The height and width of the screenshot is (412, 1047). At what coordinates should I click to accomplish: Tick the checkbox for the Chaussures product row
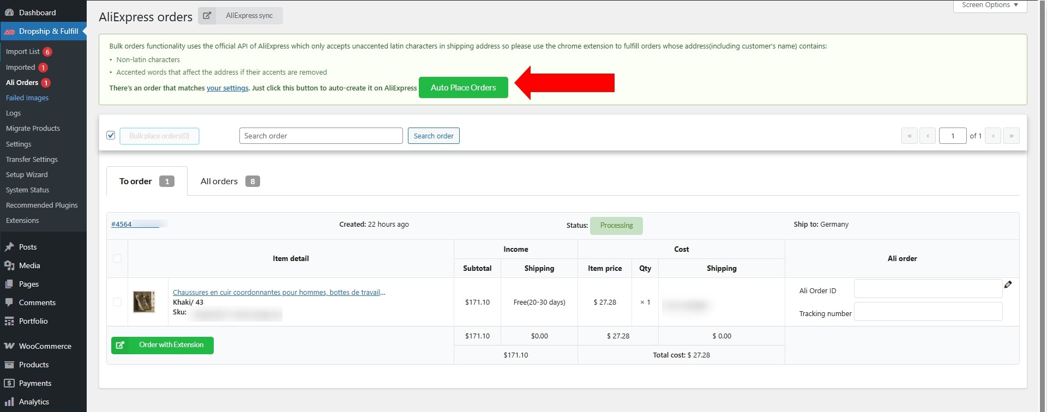pyautogui.click(x=117, y=302)
